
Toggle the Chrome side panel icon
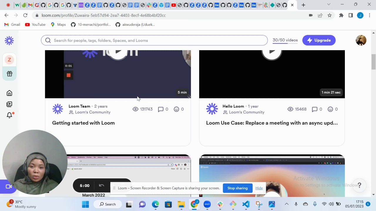pos(351,15)
